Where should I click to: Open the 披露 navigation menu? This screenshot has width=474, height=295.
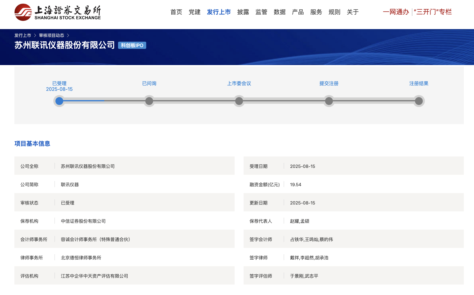point(243,12)
